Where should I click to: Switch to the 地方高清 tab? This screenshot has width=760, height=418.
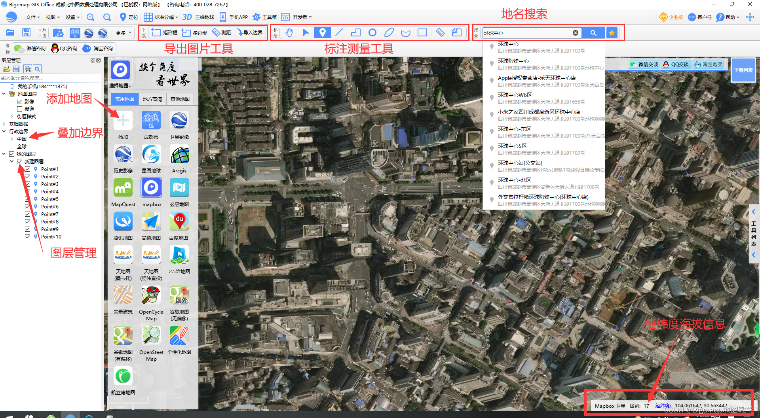[x=152, y=99]
